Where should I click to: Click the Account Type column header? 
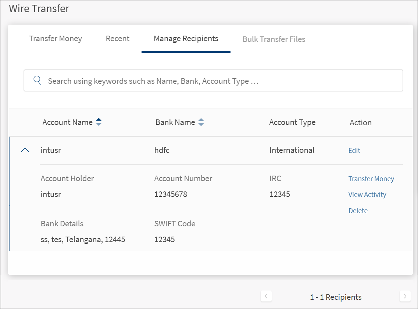pos(292,122)
